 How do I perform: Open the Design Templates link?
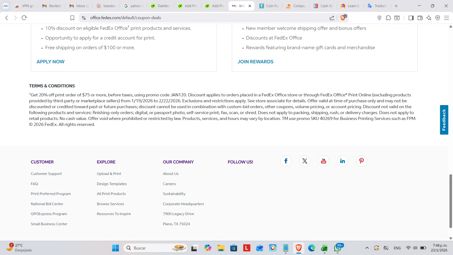pyautogui.click(x=112, y=184)
